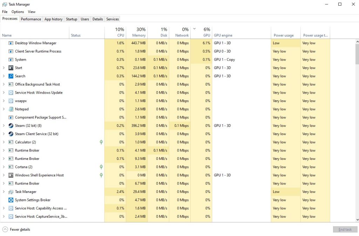Click the Client Server Runtime Process icon
This screenshot has height=236, width=359.
[x=11, y=51]
